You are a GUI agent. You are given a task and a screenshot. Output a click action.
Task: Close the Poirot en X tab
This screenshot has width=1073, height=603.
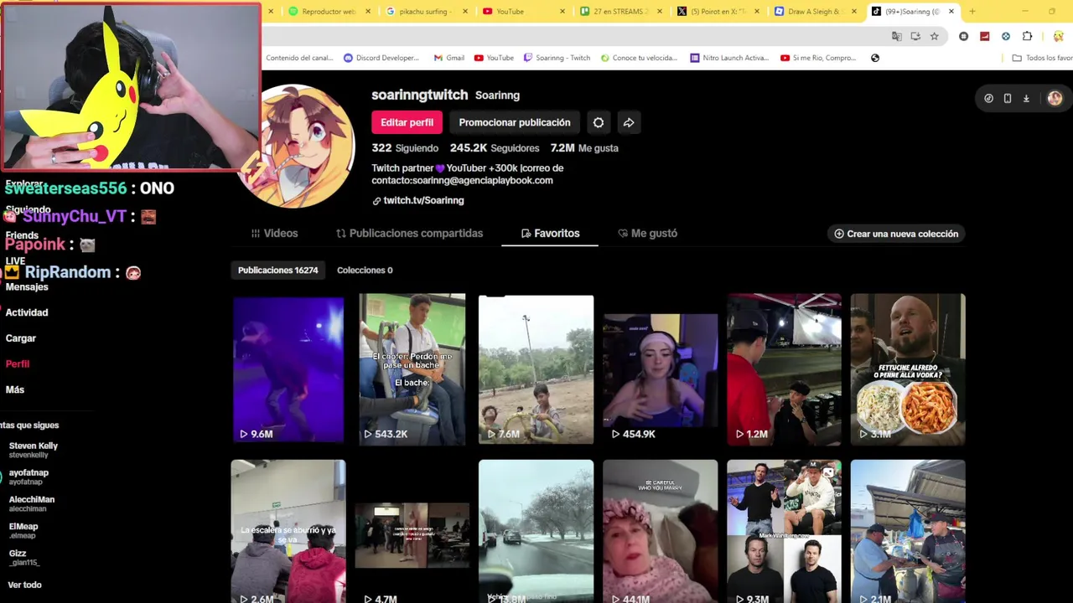758,12
